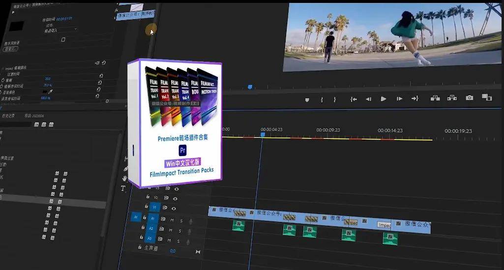Lock the A2 audio track
504x270 pixels.
[143, 227]
